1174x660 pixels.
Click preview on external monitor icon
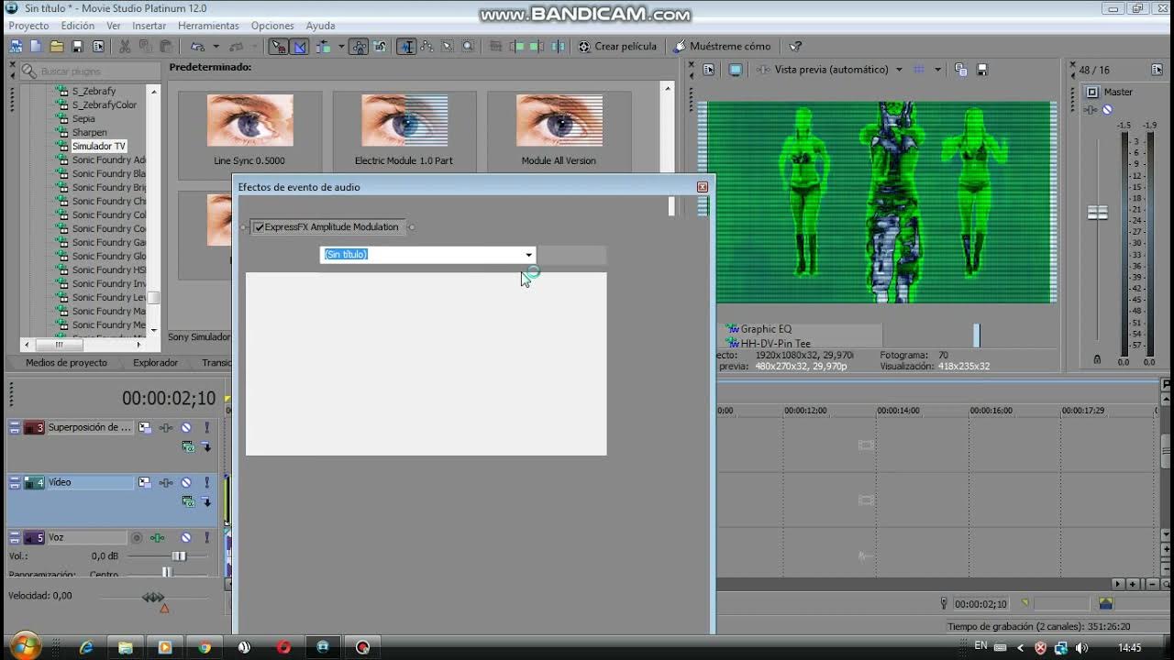point(735,70)
